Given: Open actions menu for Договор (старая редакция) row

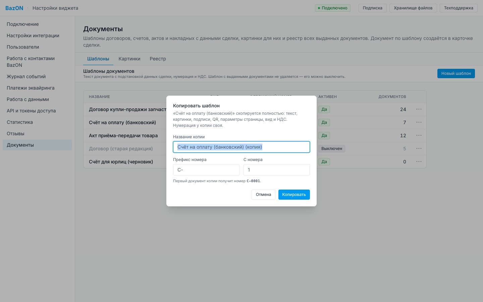Looking at the screenshot, I should pos(419,149).
